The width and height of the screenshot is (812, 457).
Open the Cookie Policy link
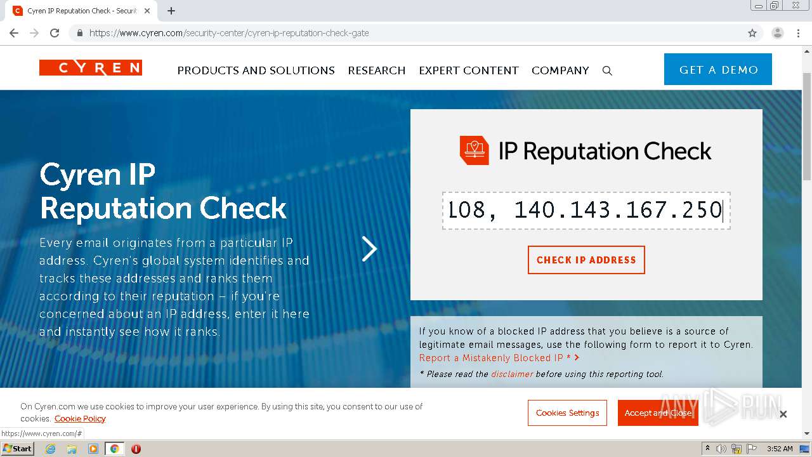(x=80, y=419)
